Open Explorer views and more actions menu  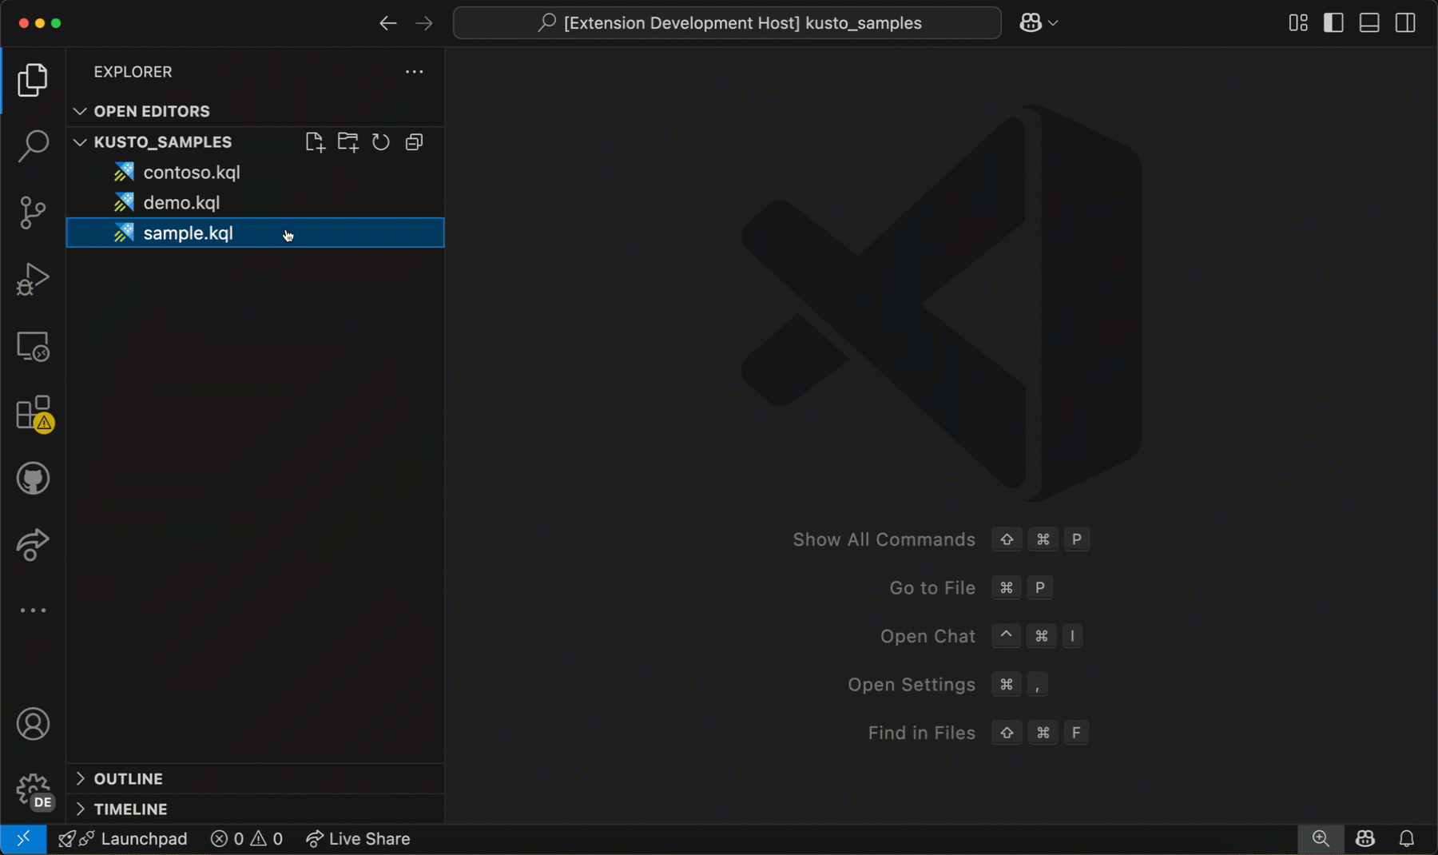[x=414, y=72]
